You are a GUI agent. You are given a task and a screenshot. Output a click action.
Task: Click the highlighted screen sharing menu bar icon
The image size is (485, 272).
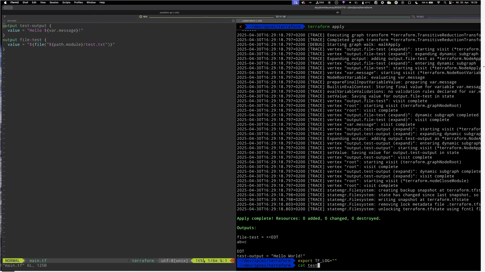[295, 3]
